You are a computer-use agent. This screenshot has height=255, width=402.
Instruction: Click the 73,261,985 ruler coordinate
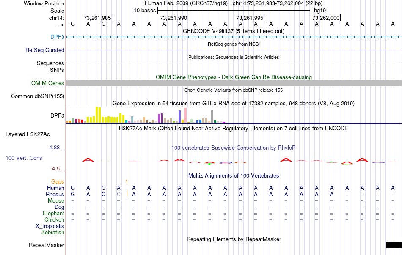pos(97,18)
